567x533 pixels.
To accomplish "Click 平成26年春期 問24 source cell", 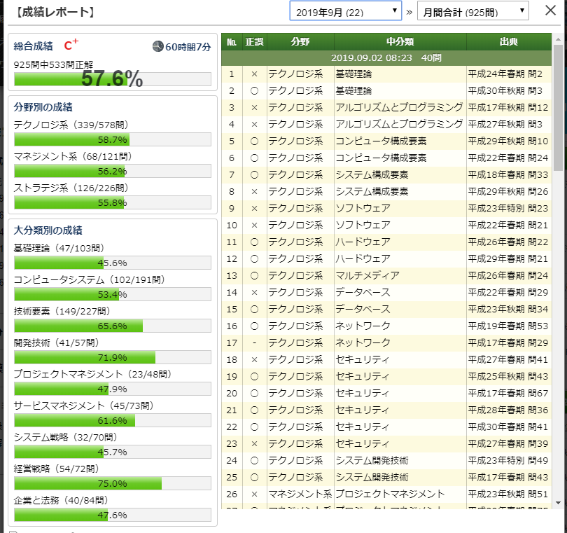I will click(x=508, y=276).
